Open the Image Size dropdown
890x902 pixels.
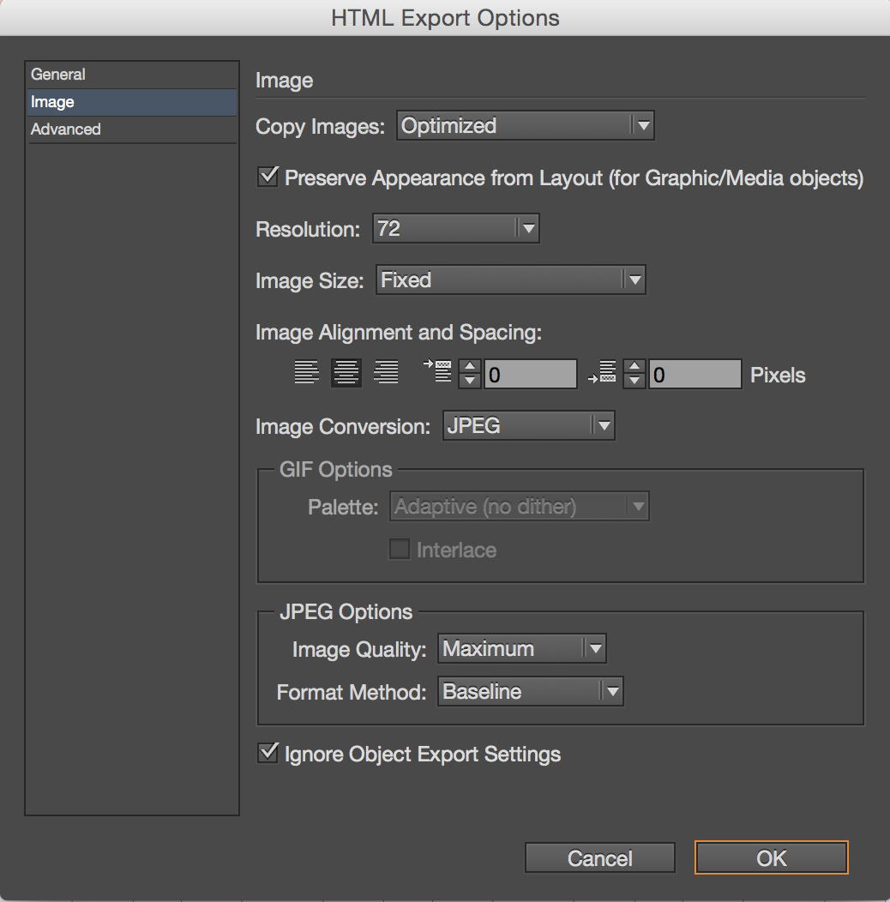coord(510,280)
